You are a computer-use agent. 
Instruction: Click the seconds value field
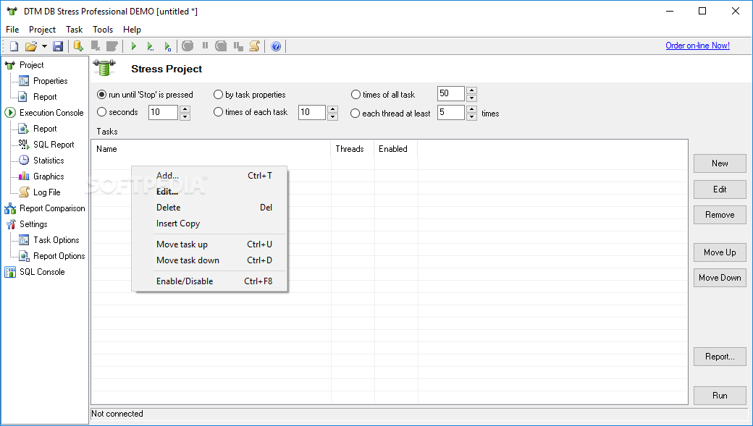click(x=164, y=112)
